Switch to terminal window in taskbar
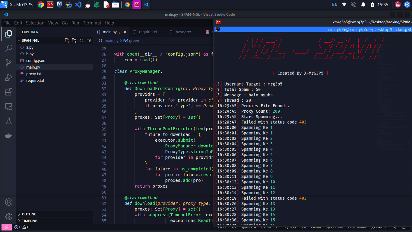412x232 pixels. (137, 5)
